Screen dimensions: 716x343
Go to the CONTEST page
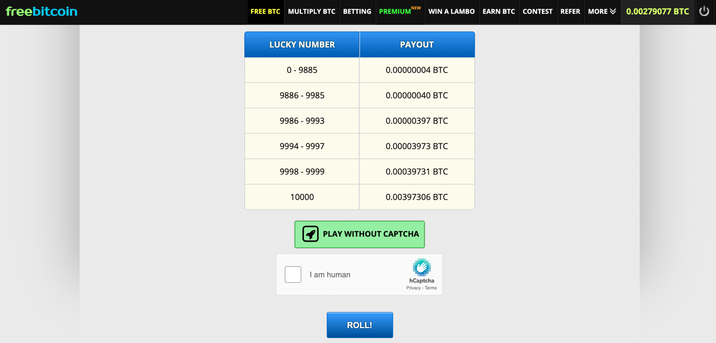click(x=538, y=12)
